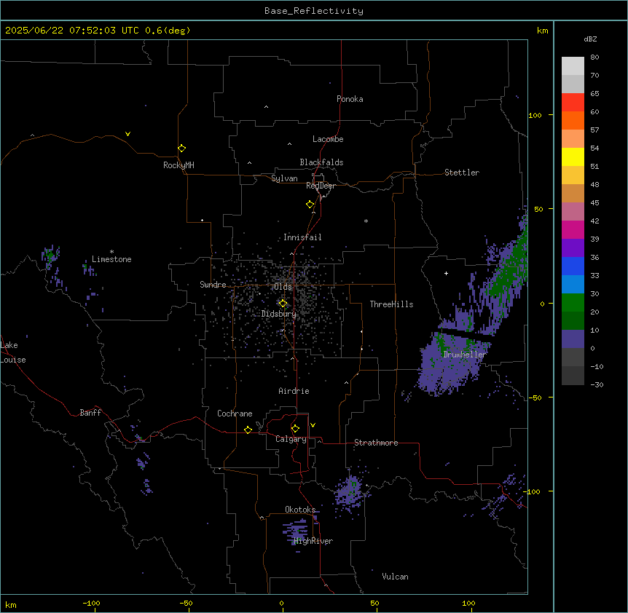Click the RockyMH label
The image size is (628, 613).
pyautogui.click(x=178, y=165)
